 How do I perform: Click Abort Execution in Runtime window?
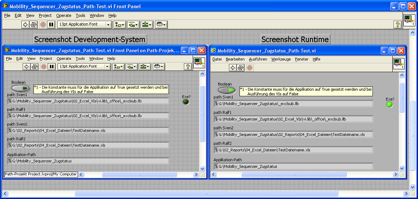250,68
